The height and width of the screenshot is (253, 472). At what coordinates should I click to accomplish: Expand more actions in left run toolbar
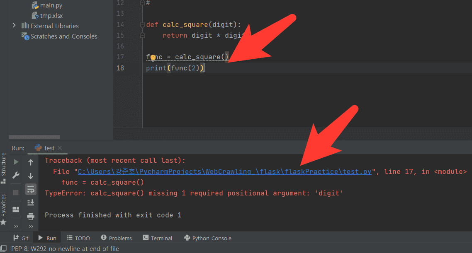16,226
